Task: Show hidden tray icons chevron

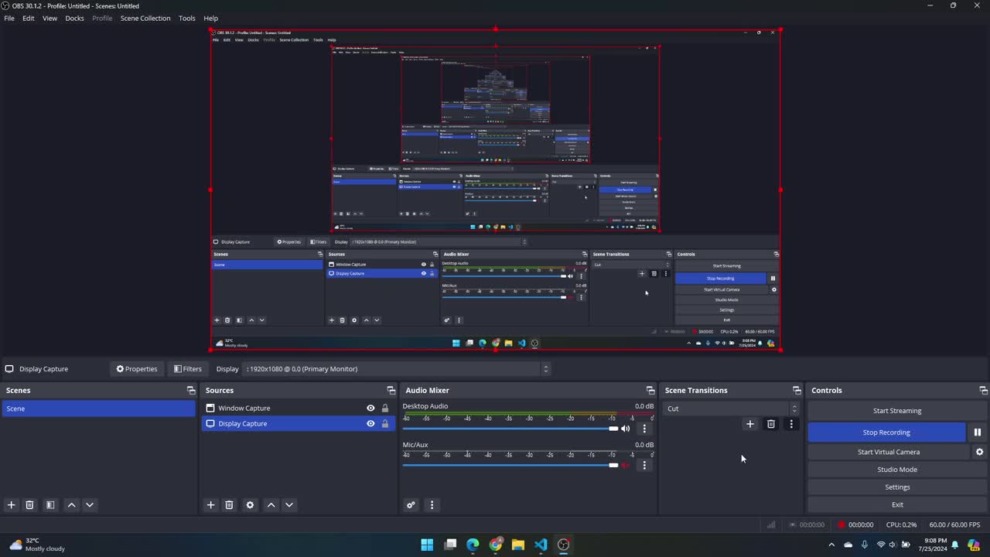Action: [x=831, y=545]
